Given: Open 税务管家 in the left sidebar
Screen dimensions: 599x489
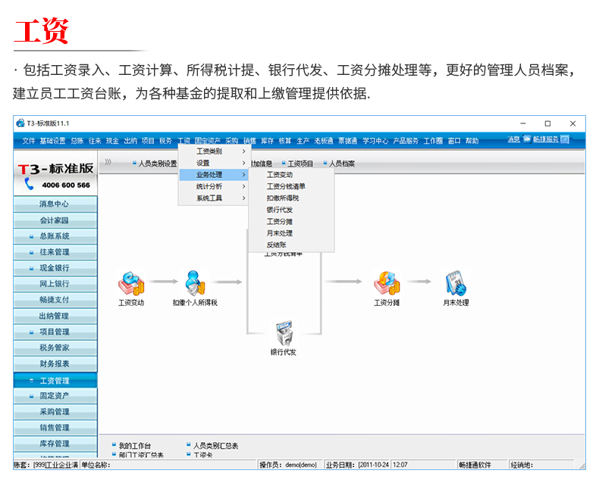Looking at the screenshot, I should point(55,348).
